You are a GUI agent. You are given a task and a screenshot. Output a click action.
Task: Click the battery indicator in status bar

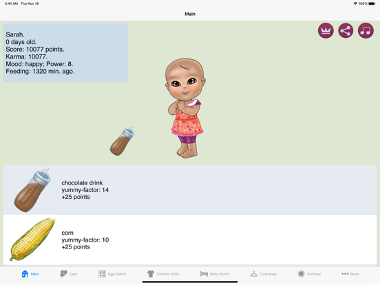click(372, 3)
